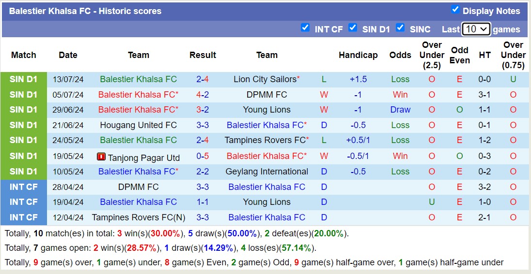The height and width of the screenshot is (274, 531).
Task: Toggle the Display Notes checkbox
Action: click(x=455, y=10)
